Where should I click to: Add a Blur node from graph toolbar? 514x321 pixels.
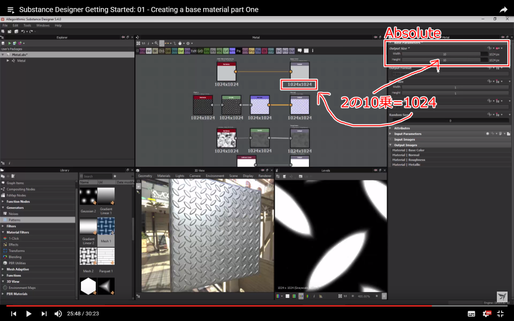click(155, 51)
